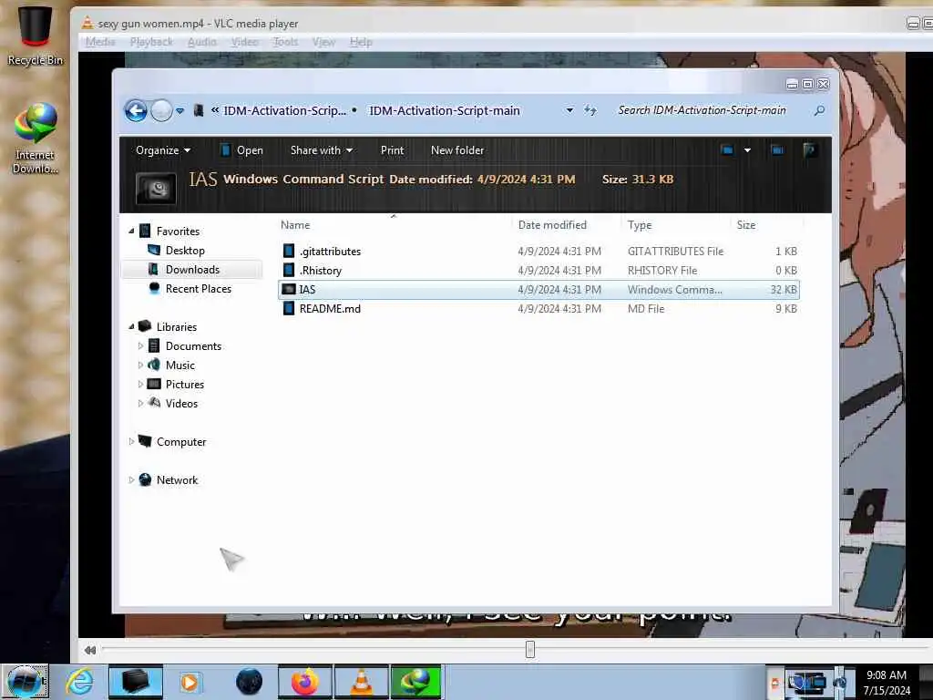This screenshot has width=933, height=700.
Task: Open the Music library
Action: pos(180,365)
